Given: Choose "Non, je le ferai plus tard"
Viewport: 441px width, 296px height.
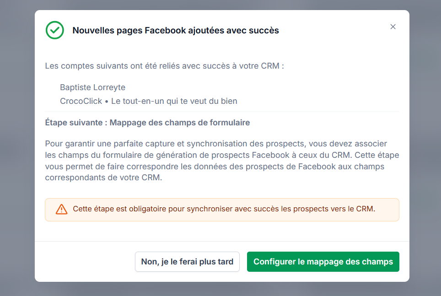Looking at the screenshot, I should click(187, 262).
